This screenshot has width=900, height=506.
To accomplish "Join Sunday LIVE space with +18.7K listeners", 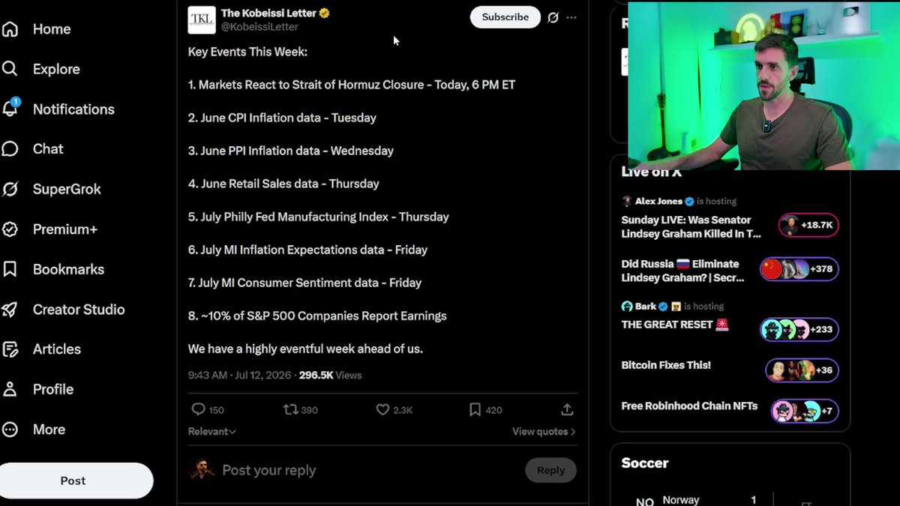I will [808, 225].
